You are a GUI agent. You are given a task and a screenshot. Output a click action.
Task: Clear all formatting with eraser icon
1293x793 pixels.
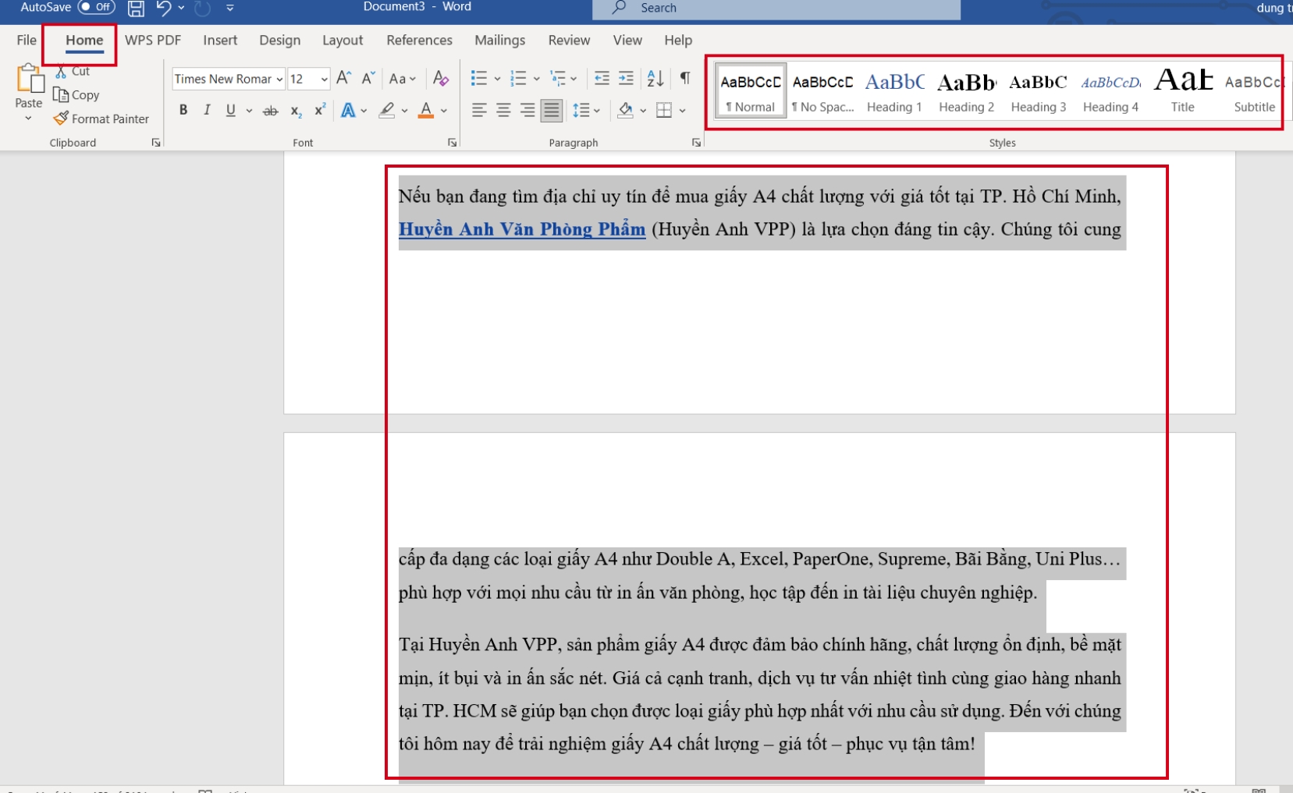click(x=441, y=78)
